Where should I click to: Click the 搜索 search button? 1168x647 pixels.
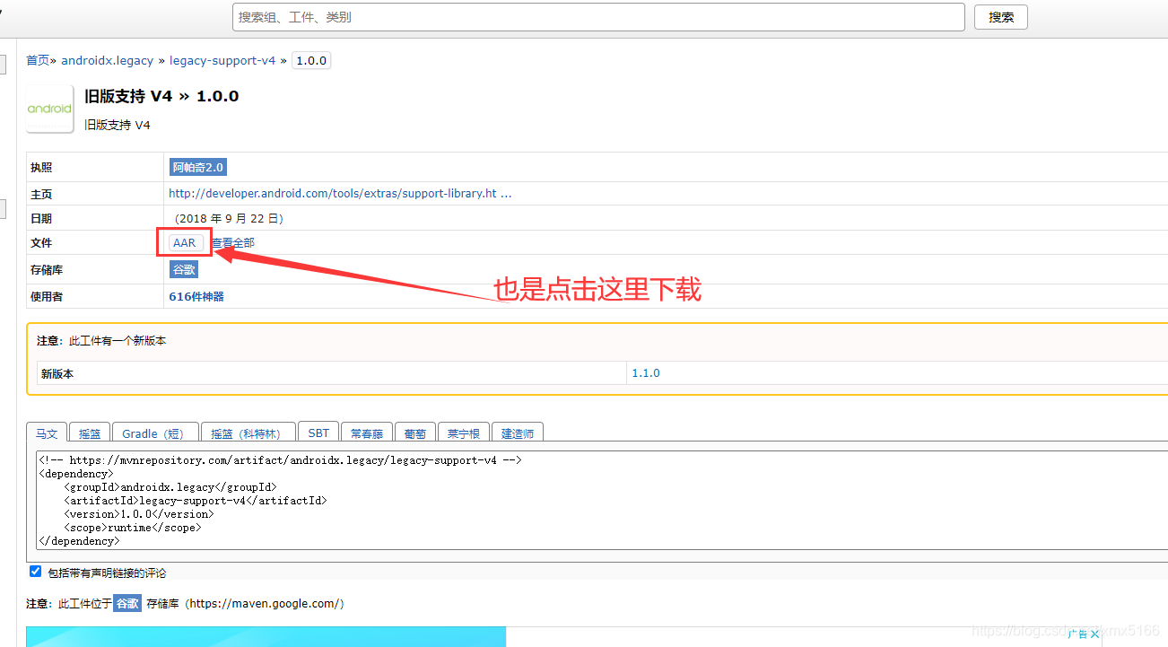(1000, 17)
